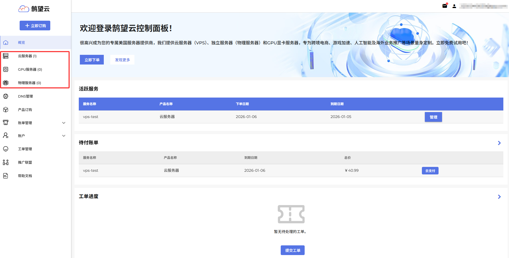This screenshot has width=509, height=258.
Task: Click 去支付 for vps-test bill
Action: (430, 171)
